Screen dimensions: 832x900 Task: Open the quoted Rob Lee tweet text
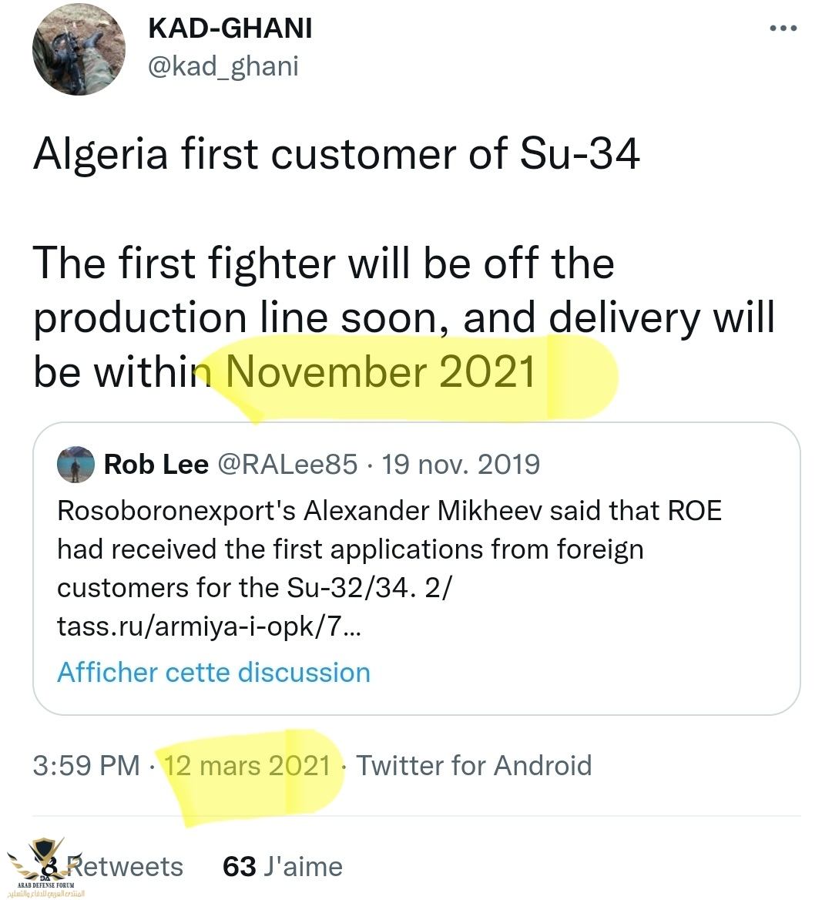pos(389,549)
